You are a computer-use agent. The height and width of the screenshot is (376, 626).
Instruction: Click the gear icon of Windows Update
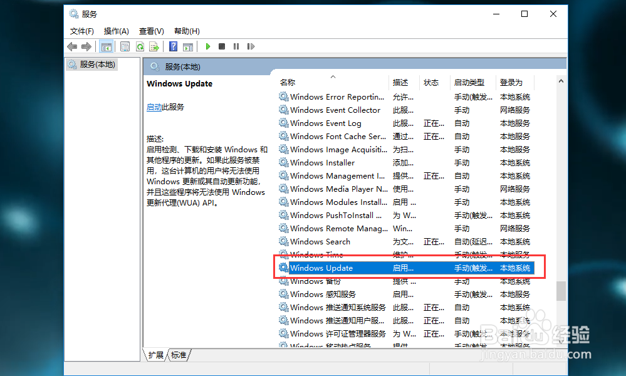pyautogui.click(x=283, y=268)
